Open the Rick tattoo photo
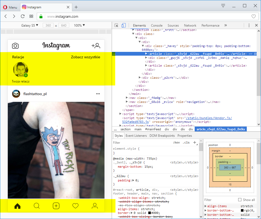 click(56, 150)
